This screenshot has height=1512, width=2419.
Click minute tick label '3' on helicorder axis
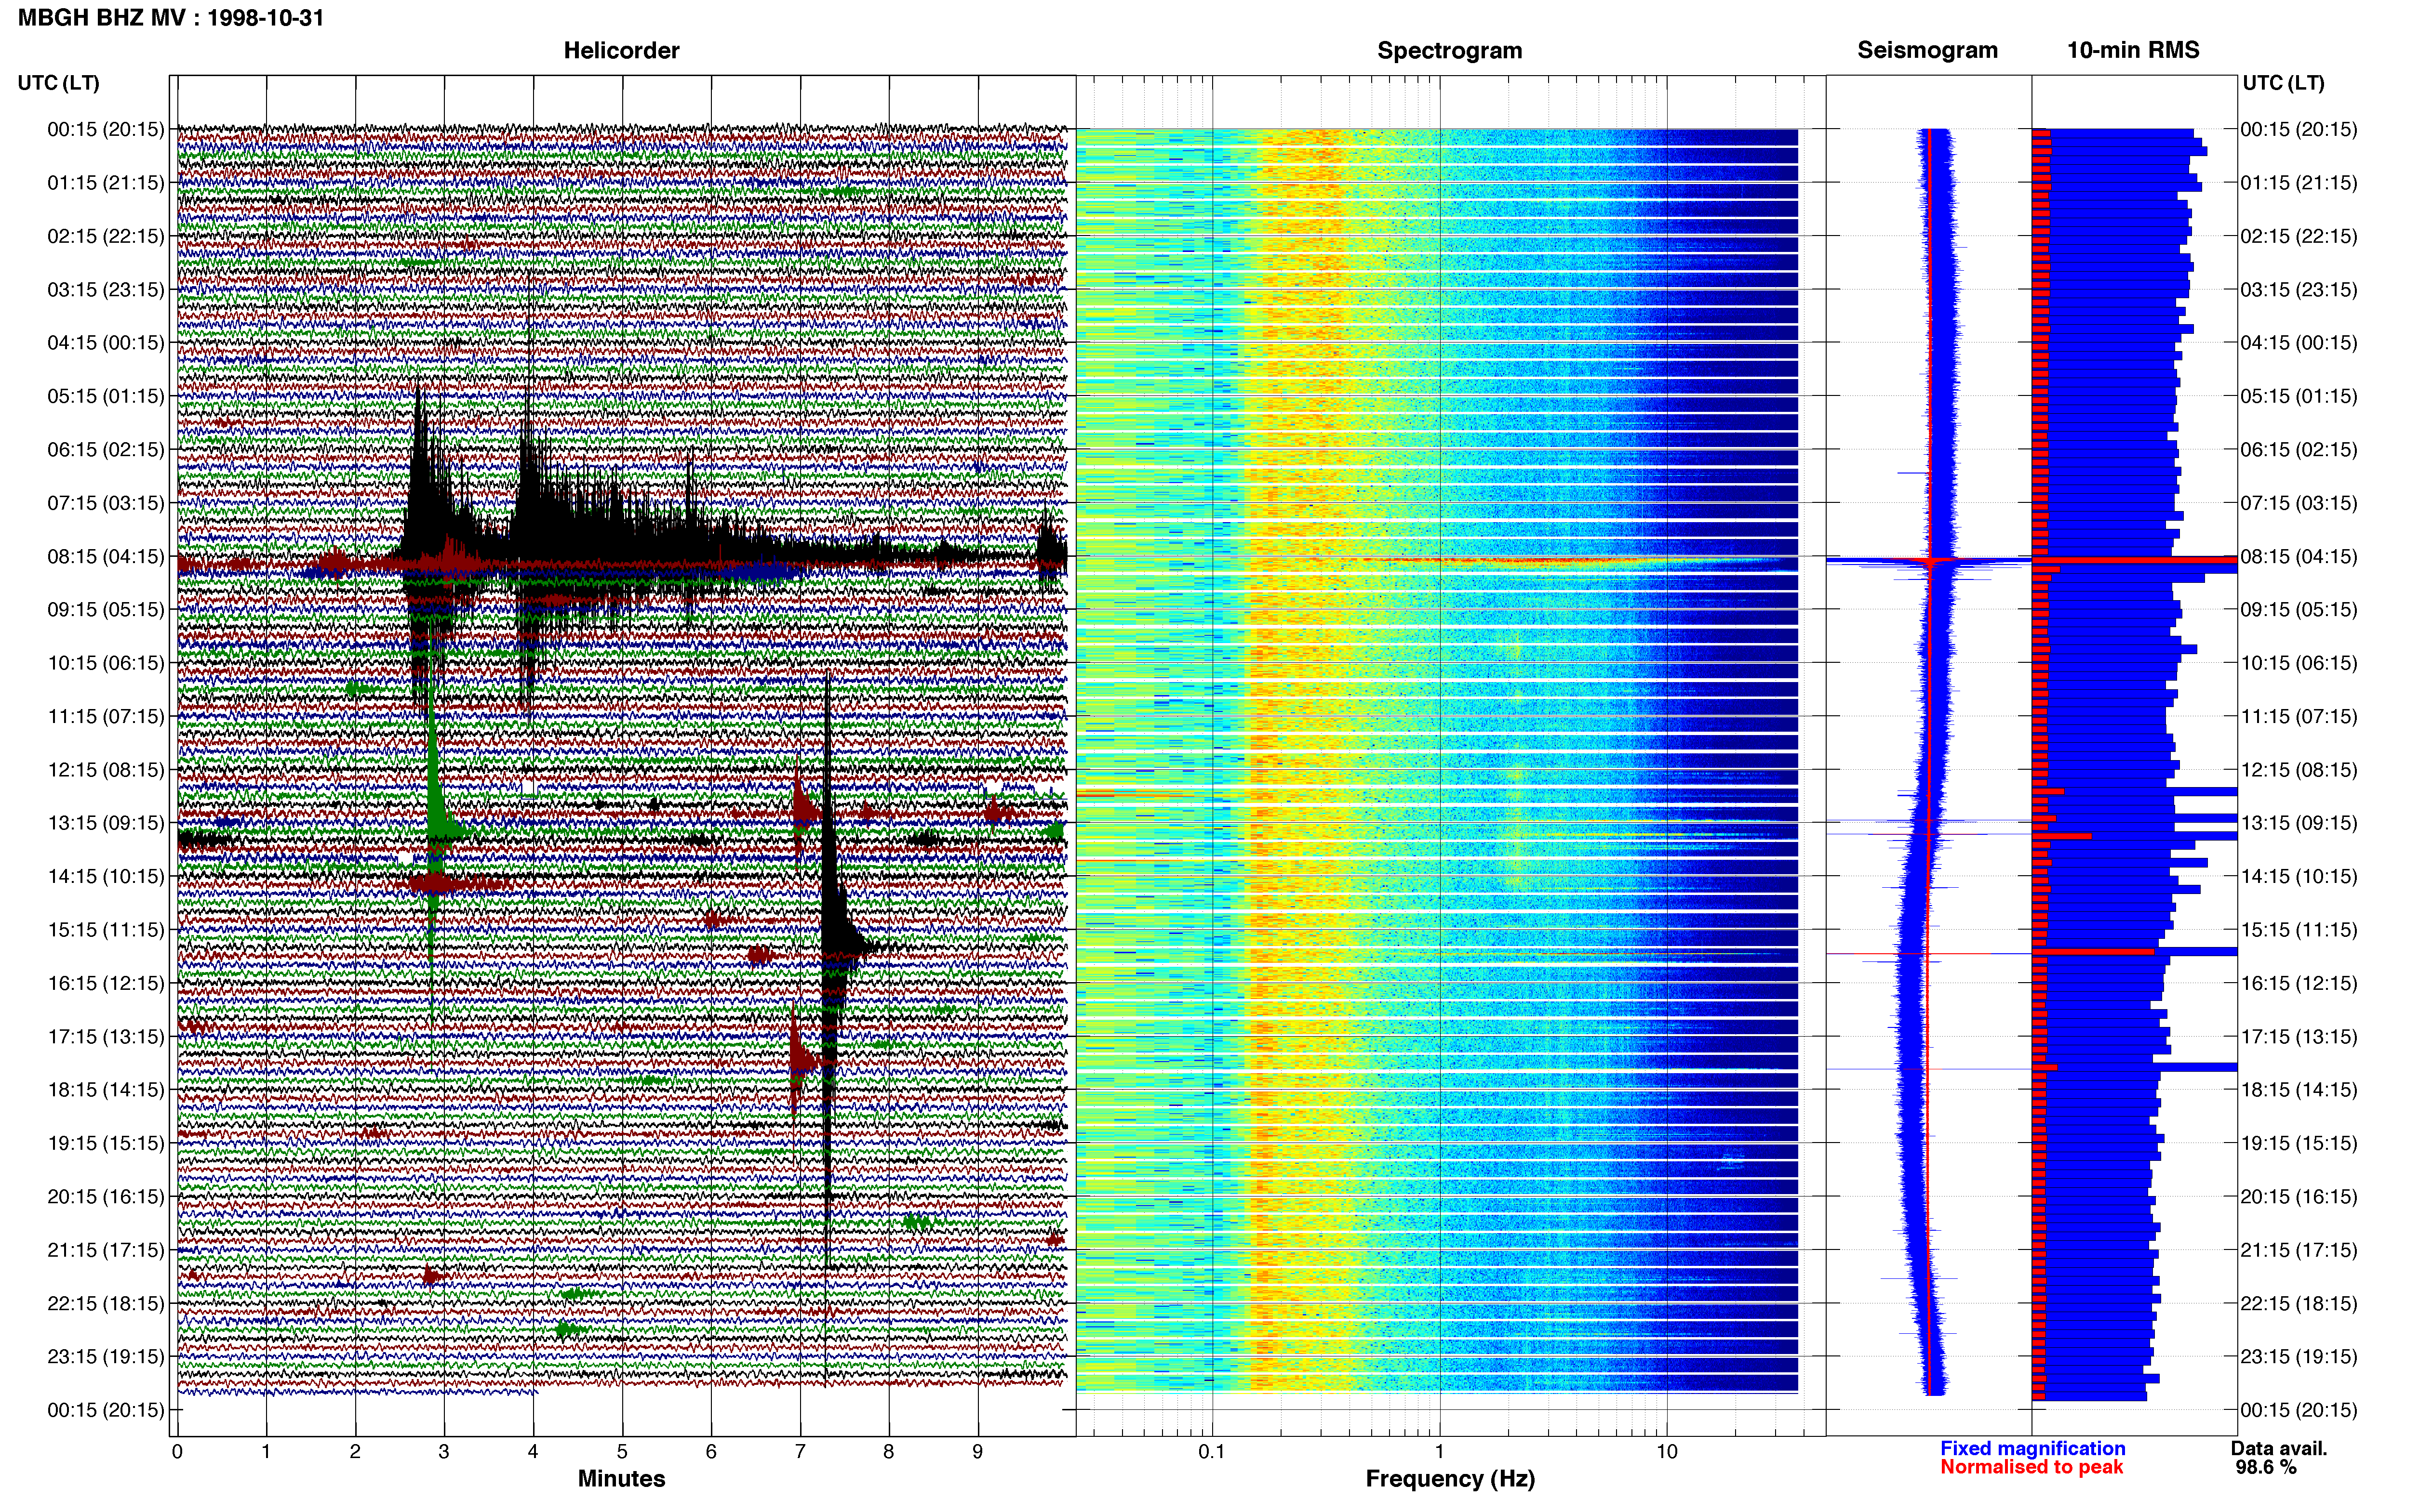[x=444, y=1452]
